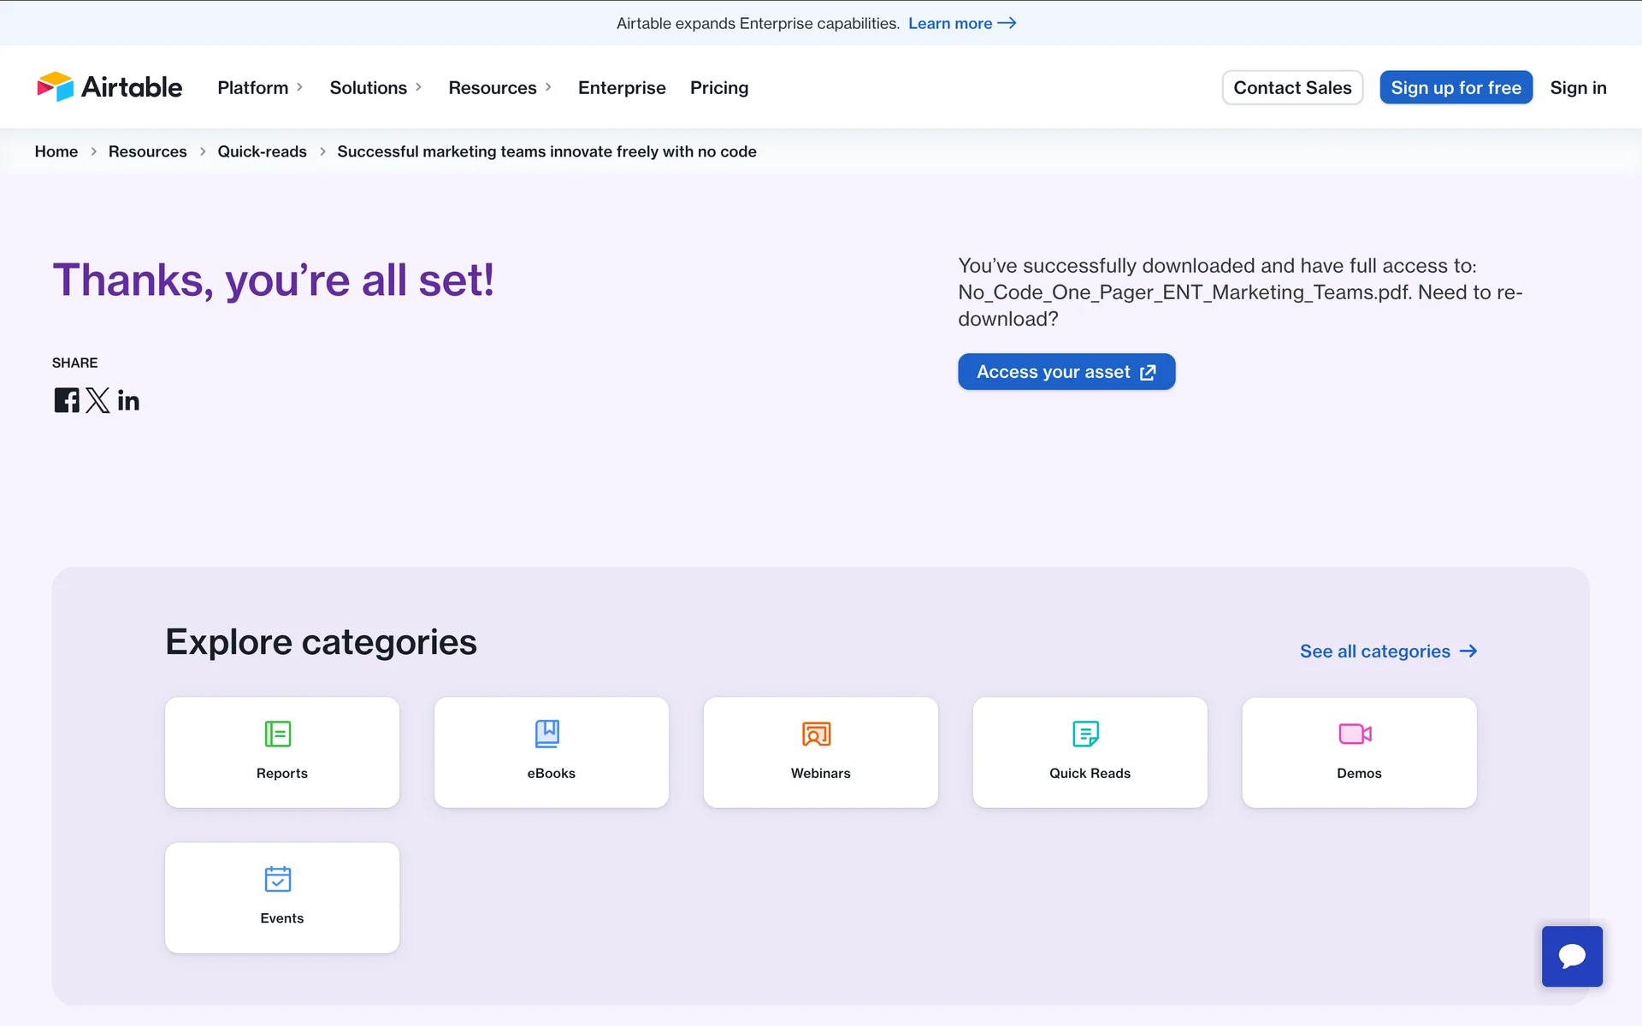
Task: Open the Webinars category card
Action: tap(820, 752)
